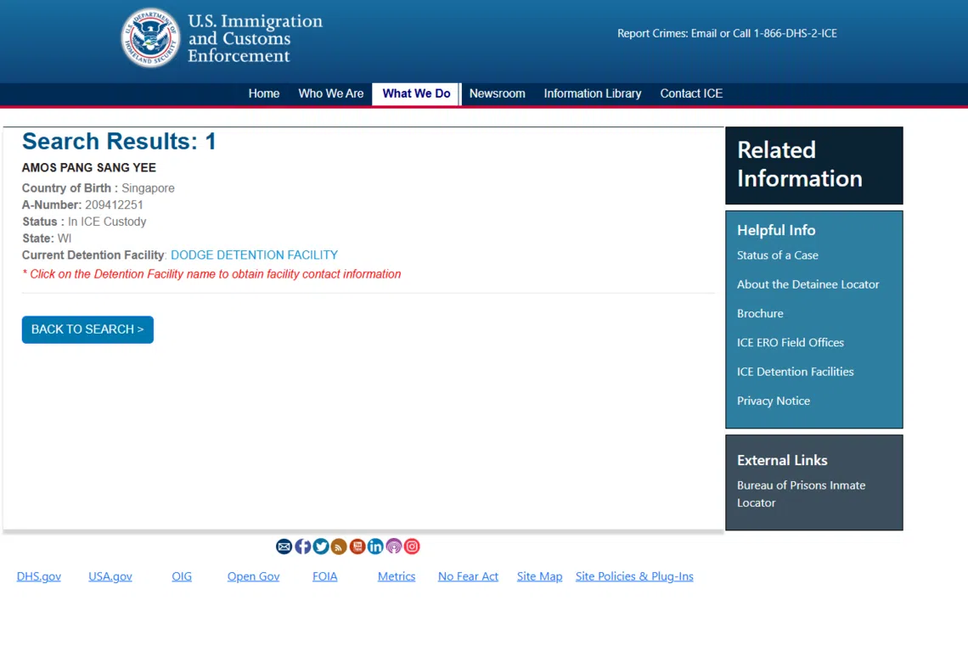Open the Privacy Notice sidebar link
This screenshot has height=645, width=968.
773,401
